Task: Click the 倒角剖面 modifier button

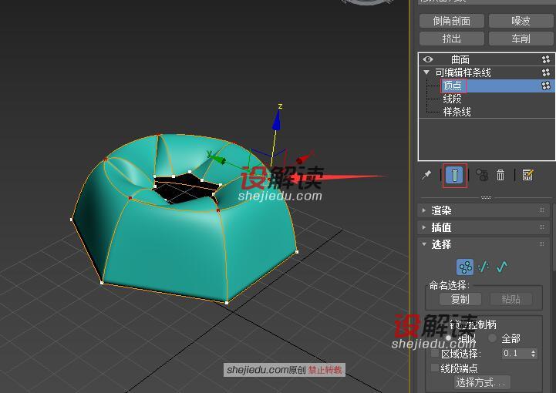Action: (451, 21)
